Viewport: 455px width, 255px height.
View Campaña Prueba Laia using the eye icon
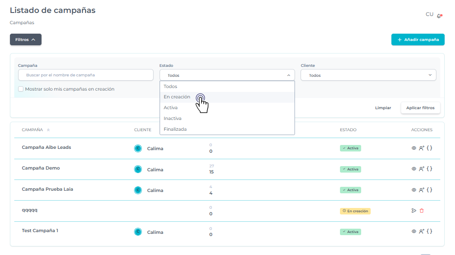(x=413, y=189)
